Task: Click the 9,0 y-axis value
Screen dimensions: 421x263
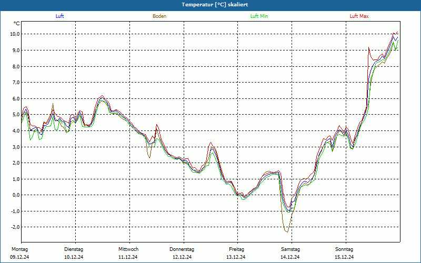Action: pos(16,50)
